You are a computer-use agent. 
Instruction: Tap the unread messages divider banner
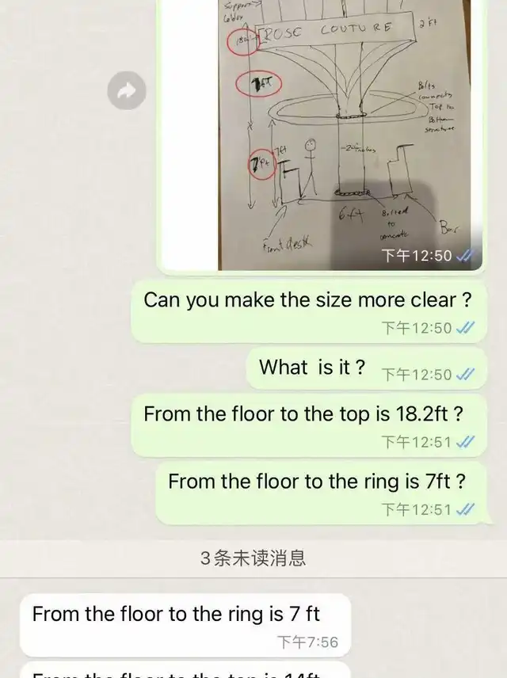pos(253,558)
